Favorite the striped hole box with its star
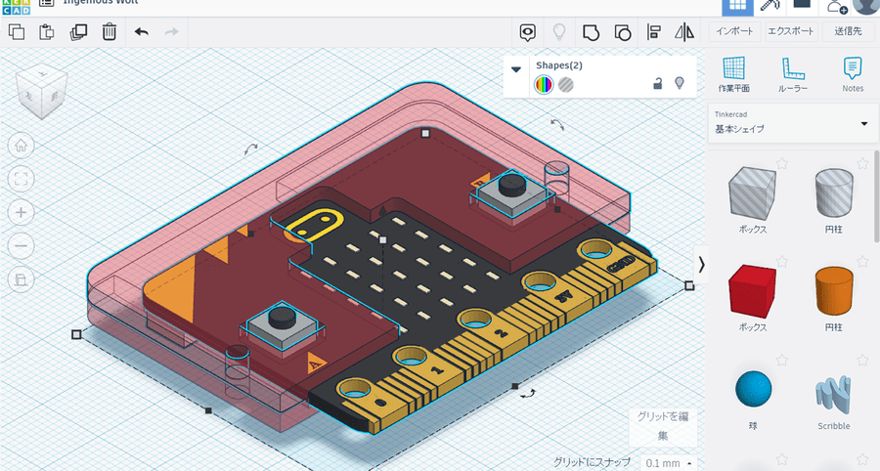 click(x=781, y=163)
